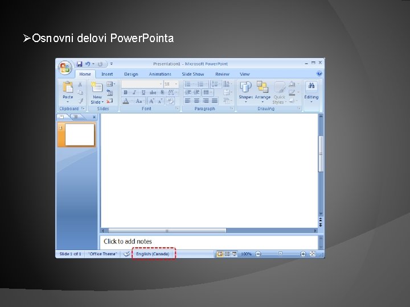Image resolution: width=410 pixels, height=307 pixels.
Task: Click the Center text alignment icon
Action: coord(196,101)
